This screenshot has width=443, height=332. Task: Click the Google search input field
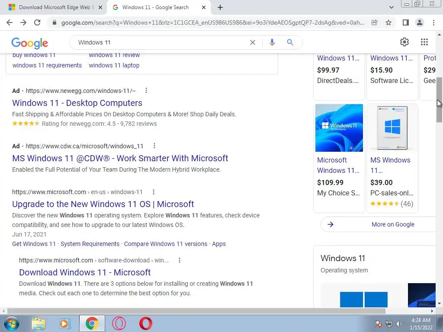click(161, 42)
